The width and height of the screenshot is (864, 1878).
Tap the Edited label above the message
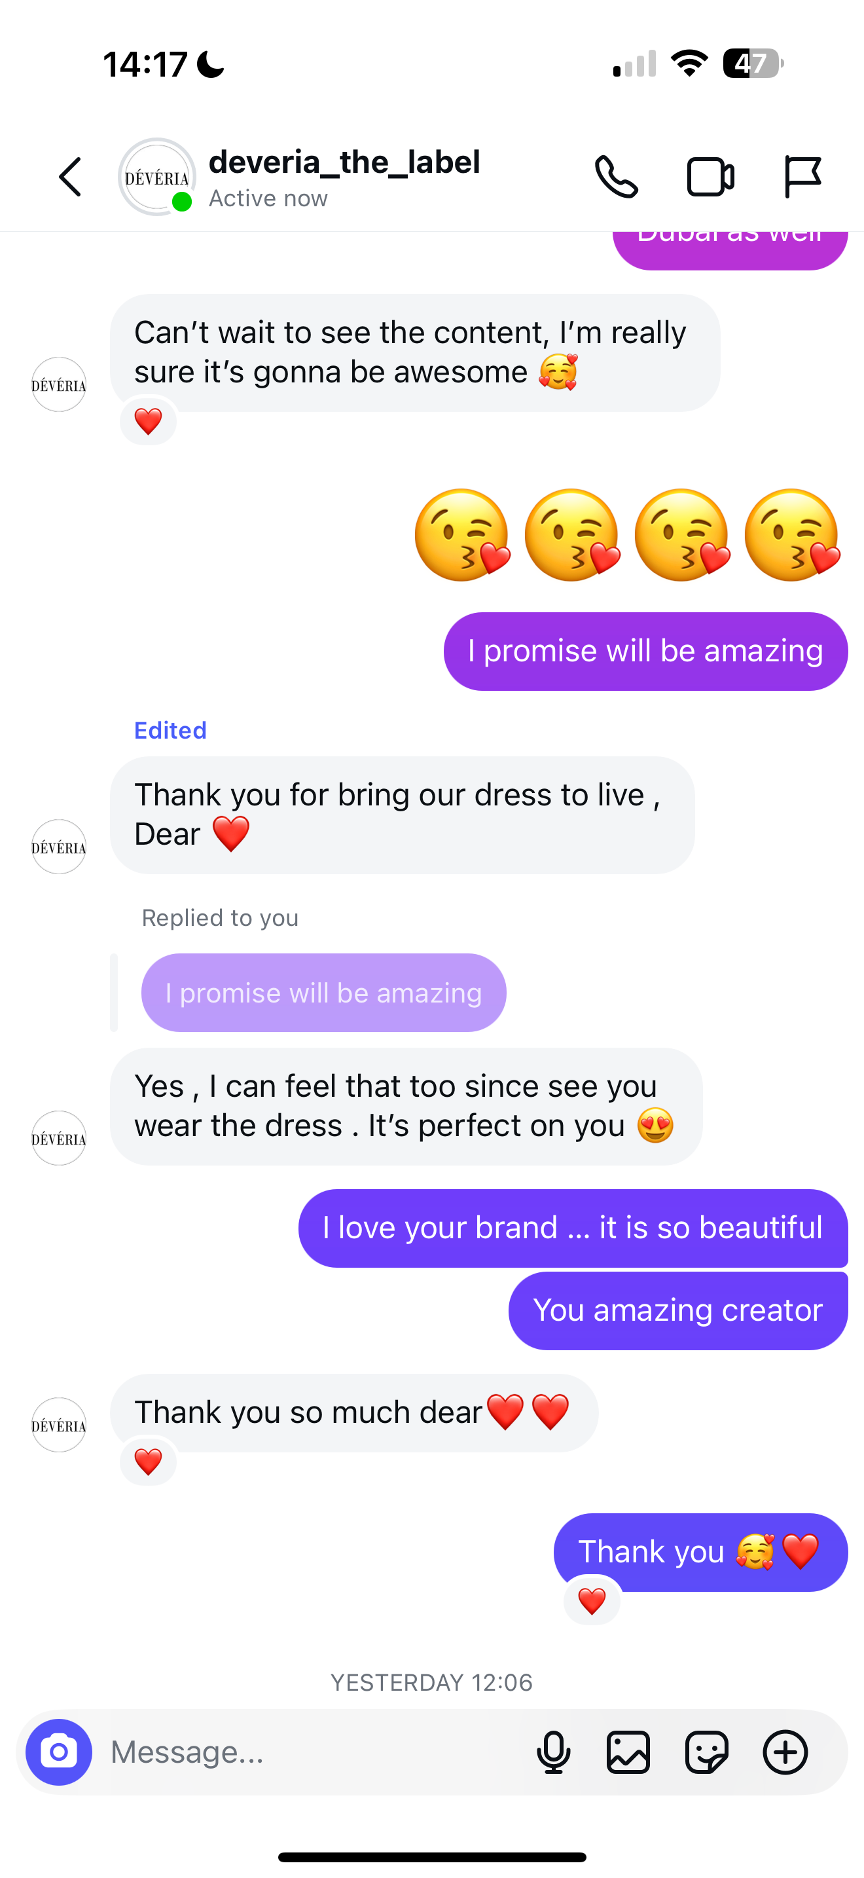(170, 731)
